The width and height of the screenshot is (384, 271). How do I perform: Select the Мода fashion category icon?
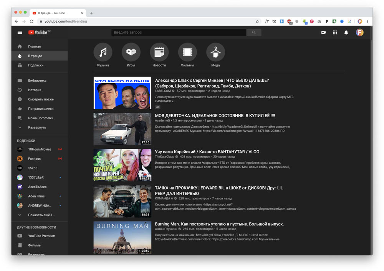point(215,52)
